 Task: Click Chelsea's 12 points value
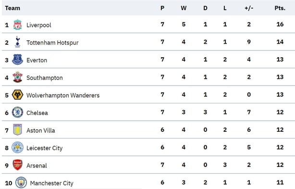(280, 112)
